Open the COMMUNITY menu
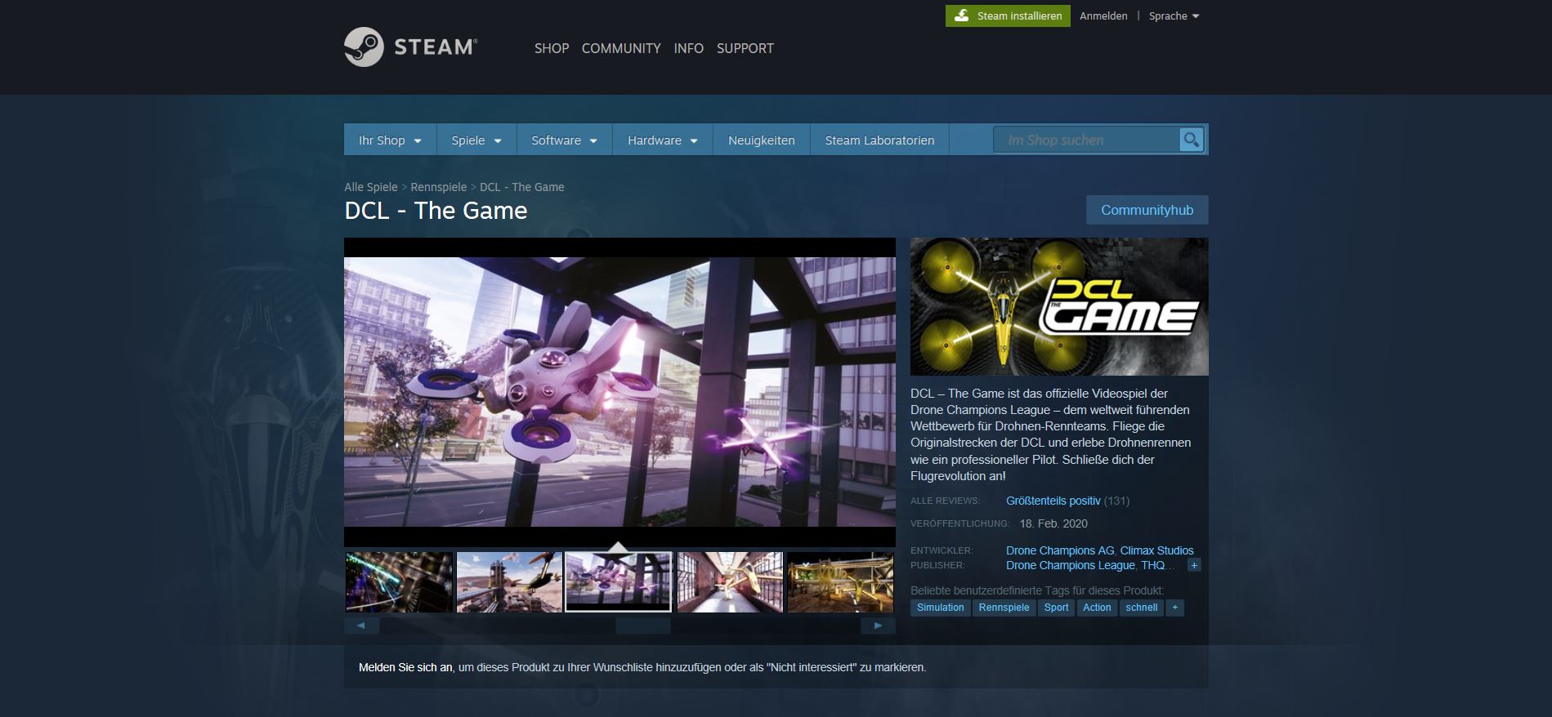Viewport: 1552px width, 717px height. pyautogui.click(x=621, y=48)
